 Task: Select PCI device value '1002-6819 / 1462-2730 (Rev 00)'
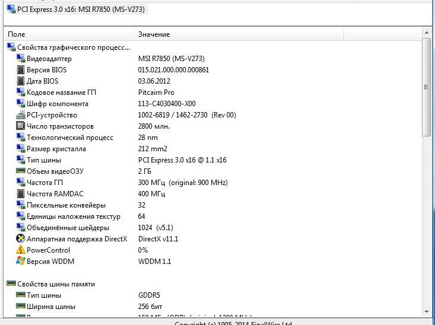pos(187,115)
